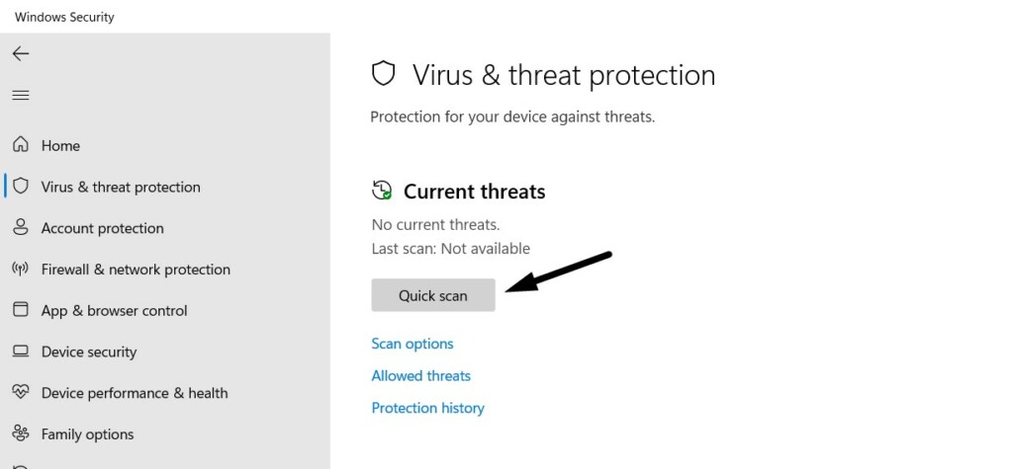View Allowed threats link
Viewport: 1013px width, 469px height.
pyautogui.click(x=420, y=376)
